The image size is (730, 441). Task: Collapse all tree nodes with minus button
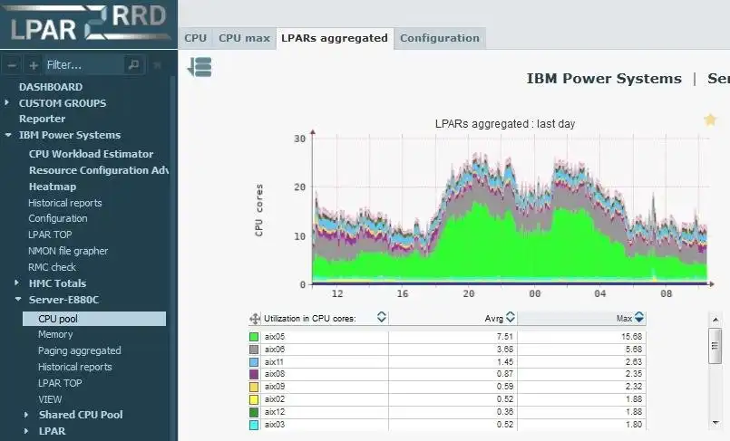tap(12, 65)
